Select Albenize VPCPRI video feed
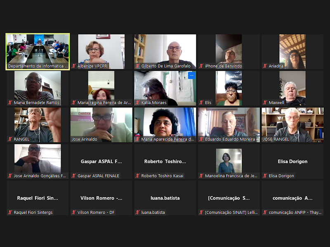The height and width of the screenshot is (247, 330). point(101,51)
